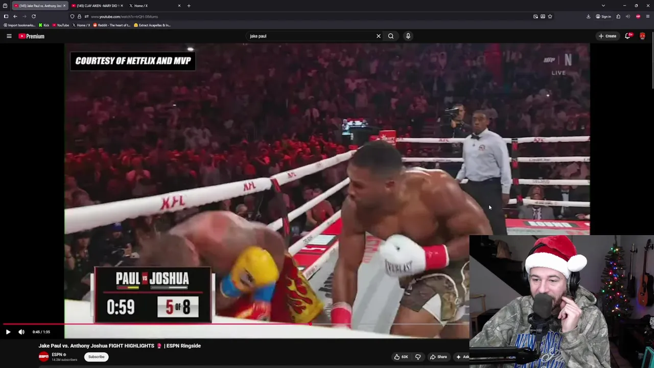Open the YouTube bookmark

(x=61, y=25)
